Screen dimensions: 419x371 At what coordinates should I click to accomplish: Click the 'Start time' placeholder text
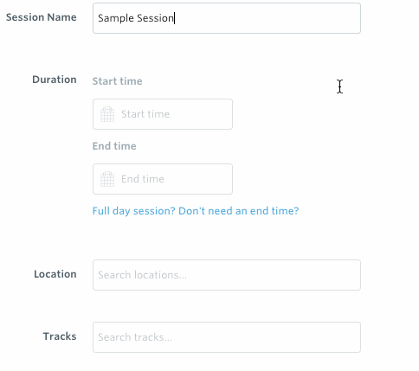(x=145, y=114)
